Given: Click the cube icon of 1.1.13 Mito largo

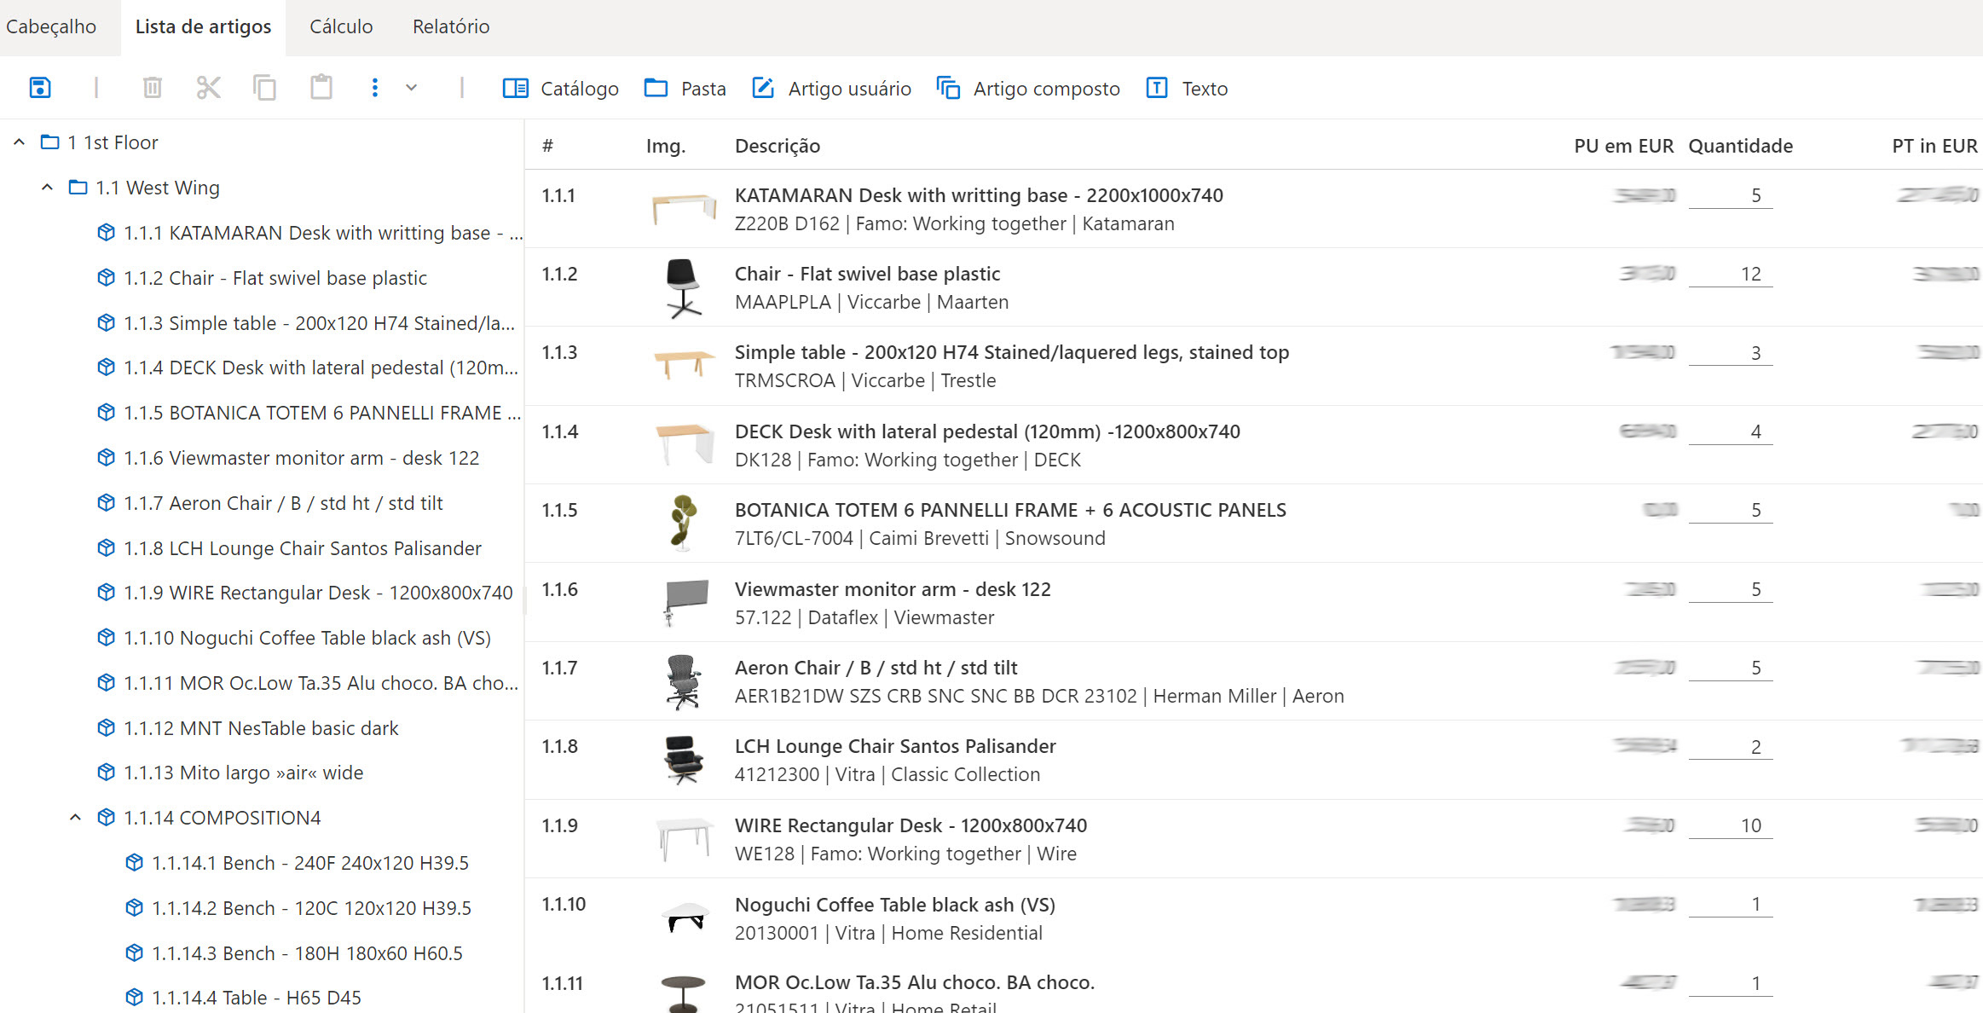Looking at the screenshot, I should pos(106,772).
